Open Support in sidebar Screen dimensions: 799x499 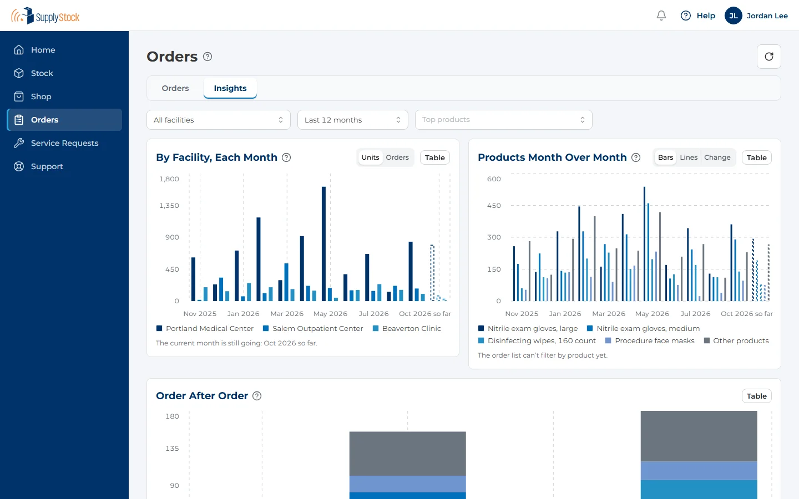64,166
